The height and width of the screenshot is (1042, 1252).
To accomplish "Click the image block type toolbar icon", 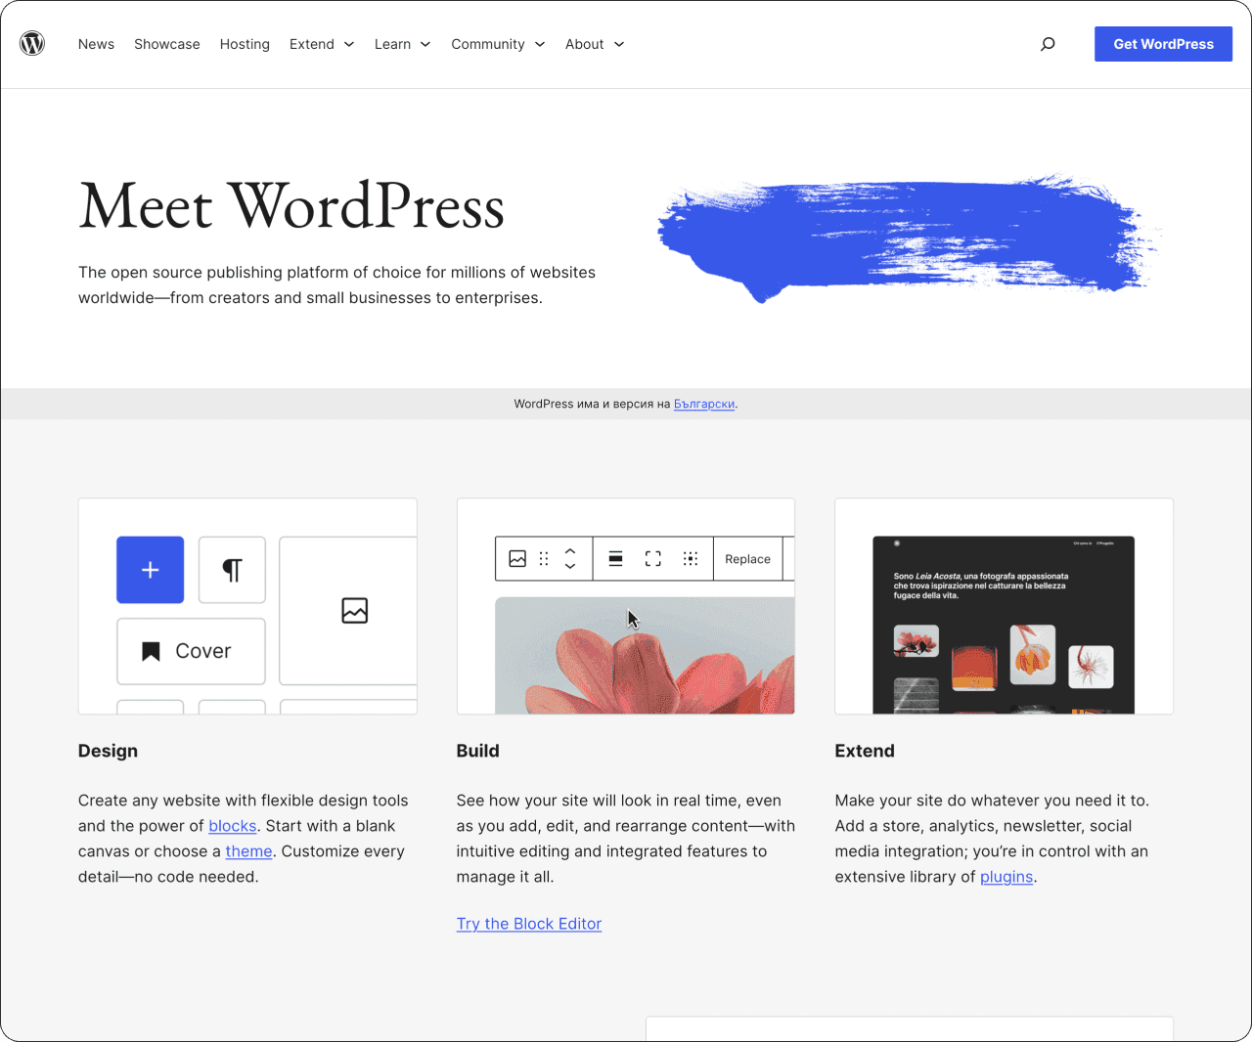I will [517, 559].
